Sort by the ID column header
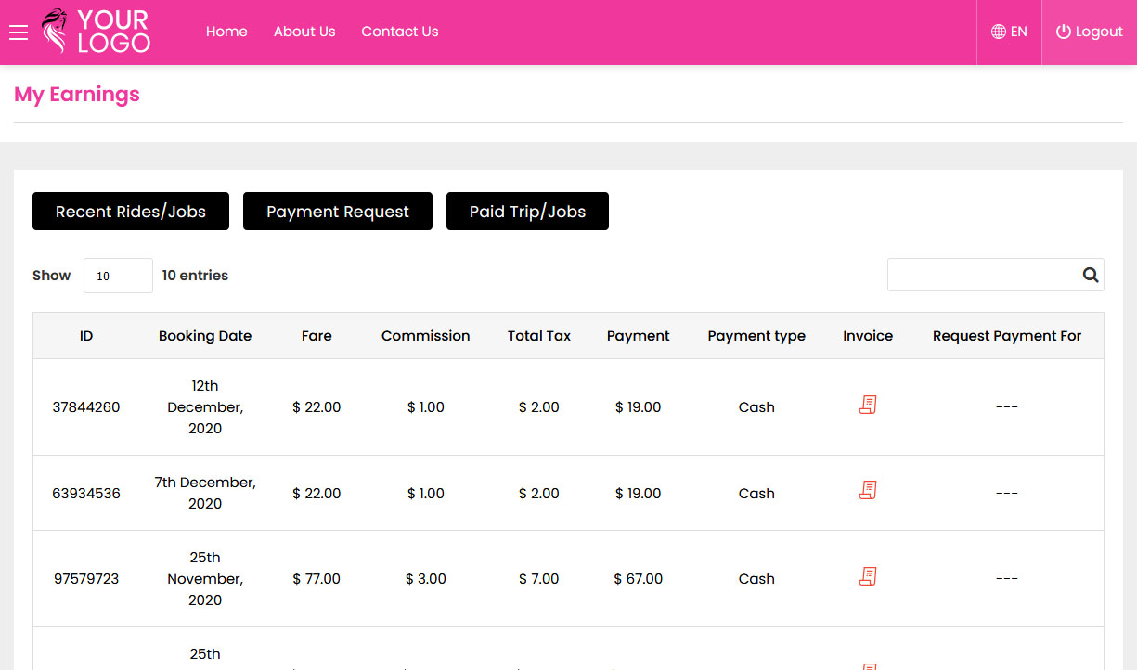The width and height of the screenshot is (1137, 670). pos(86,336)
